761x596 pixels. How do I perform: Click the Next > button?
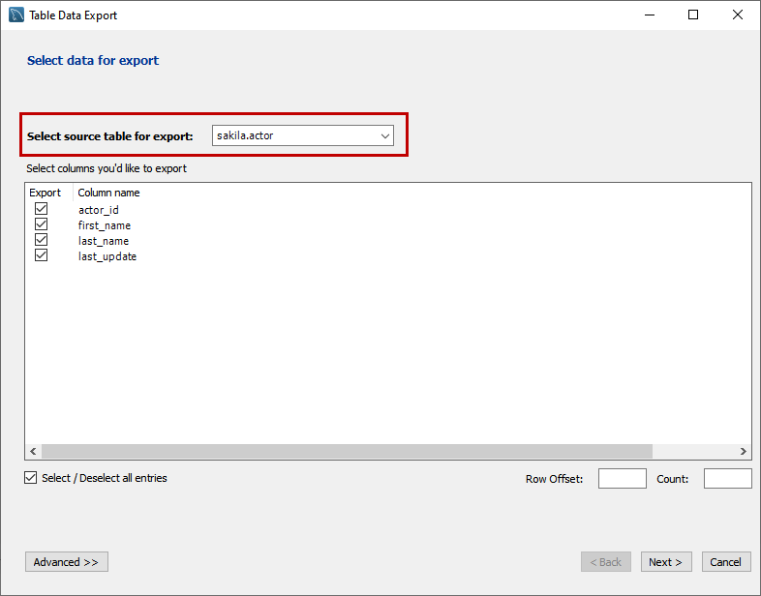tap(665, 562)
